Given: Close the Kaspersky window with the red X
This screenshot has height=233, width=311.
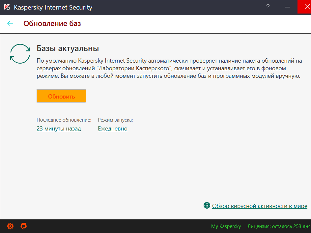Looking at the screenshot, I should point(304,7).
